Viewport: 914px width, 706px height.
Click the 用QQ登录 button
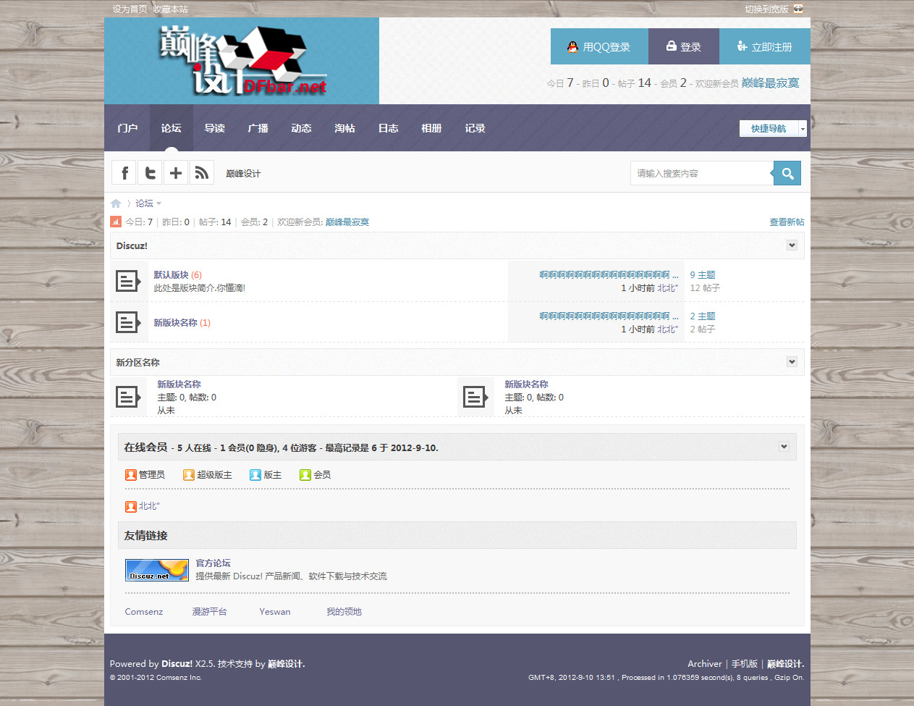click(x=599, y=46)
